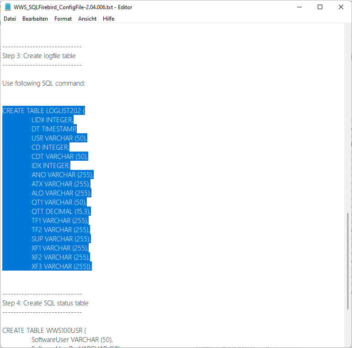
Task: Click 'Step 4: Create SQL status table' heading
Action: pos(45,303)
